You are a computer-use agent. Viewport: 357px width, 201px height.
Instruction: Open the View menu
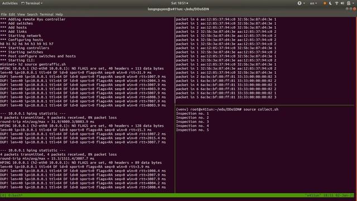click(21, 15)
